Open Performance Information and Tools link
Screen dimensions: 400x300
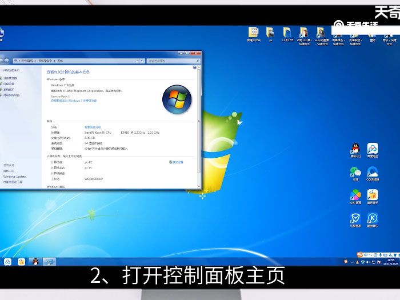(13, 182)
